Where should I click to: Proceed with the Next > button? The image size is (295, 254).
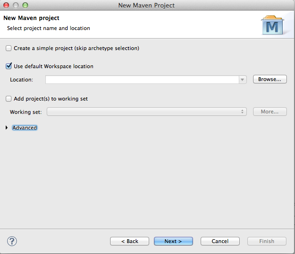click(173, 241)
